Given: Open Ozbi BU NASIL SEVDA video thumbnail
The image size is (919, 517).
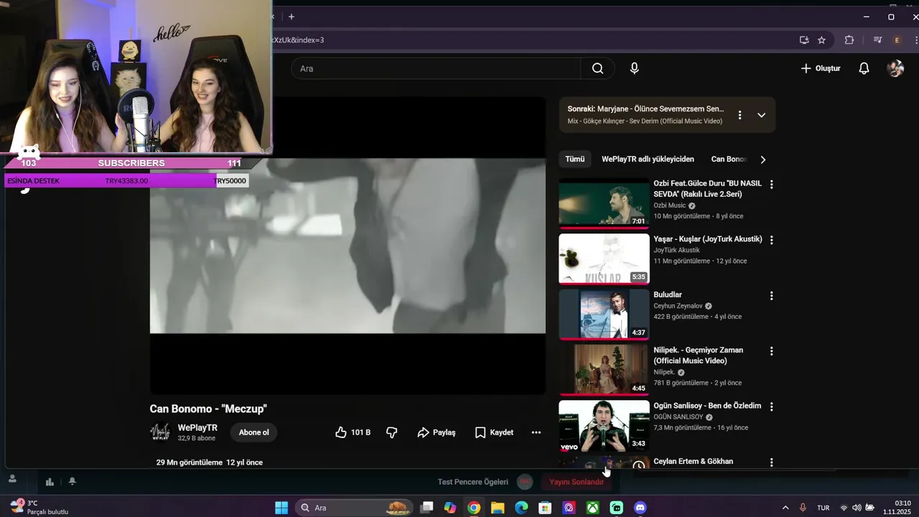Looking at the screenshot, I should [604, 203].
